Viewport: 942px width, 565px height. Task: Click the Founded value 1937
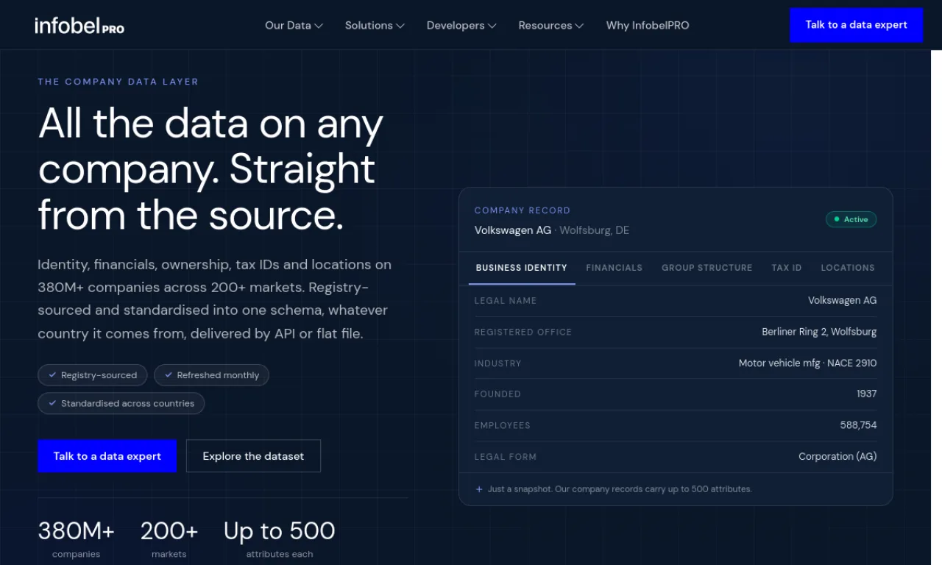tap(866, 394)
